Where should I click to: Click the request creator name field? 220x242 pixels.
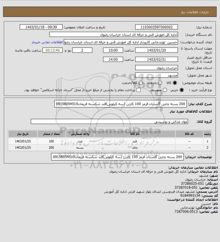point(121,42)
